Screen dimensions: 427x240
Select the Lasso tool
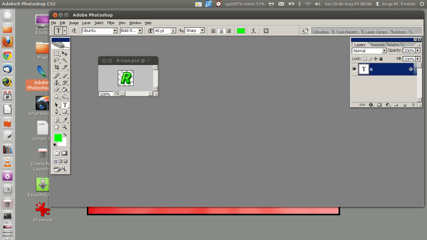point(57,60)
